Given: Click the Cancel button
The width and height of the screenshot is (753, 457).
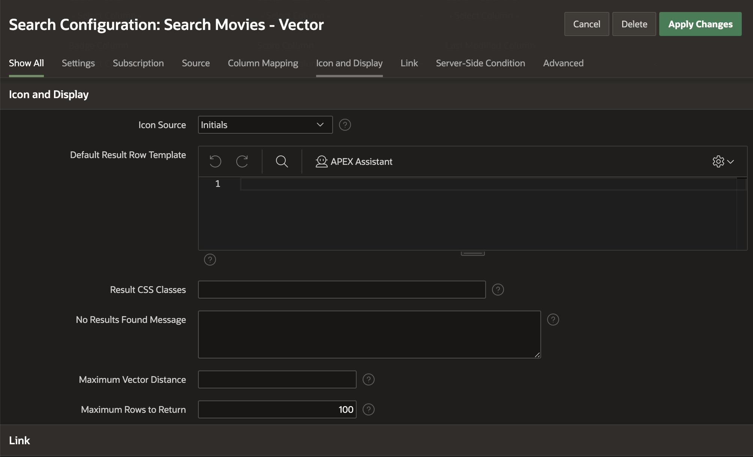Looking at the screenshot, I should [586, 24].
